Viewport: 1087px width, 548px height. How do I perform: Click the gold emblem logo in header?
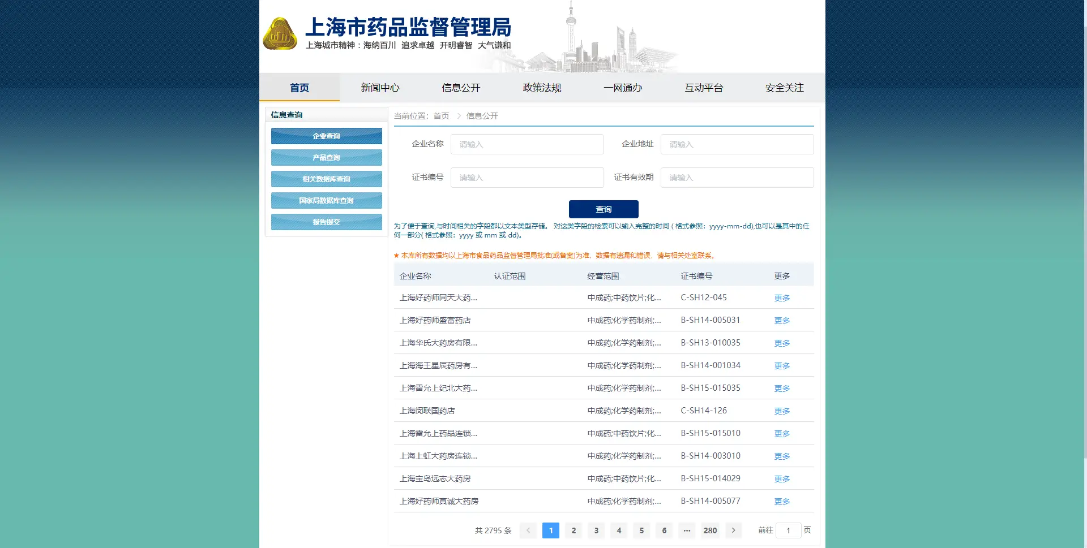[x=280, y=34]
